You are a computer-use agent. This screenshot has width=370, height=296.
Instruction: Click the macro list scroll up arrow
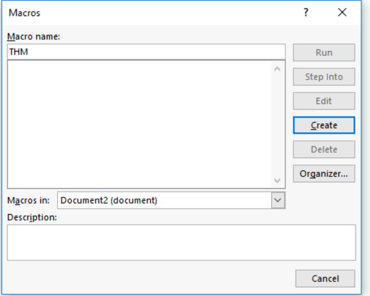pyautogui.click(x=277, y=68)
